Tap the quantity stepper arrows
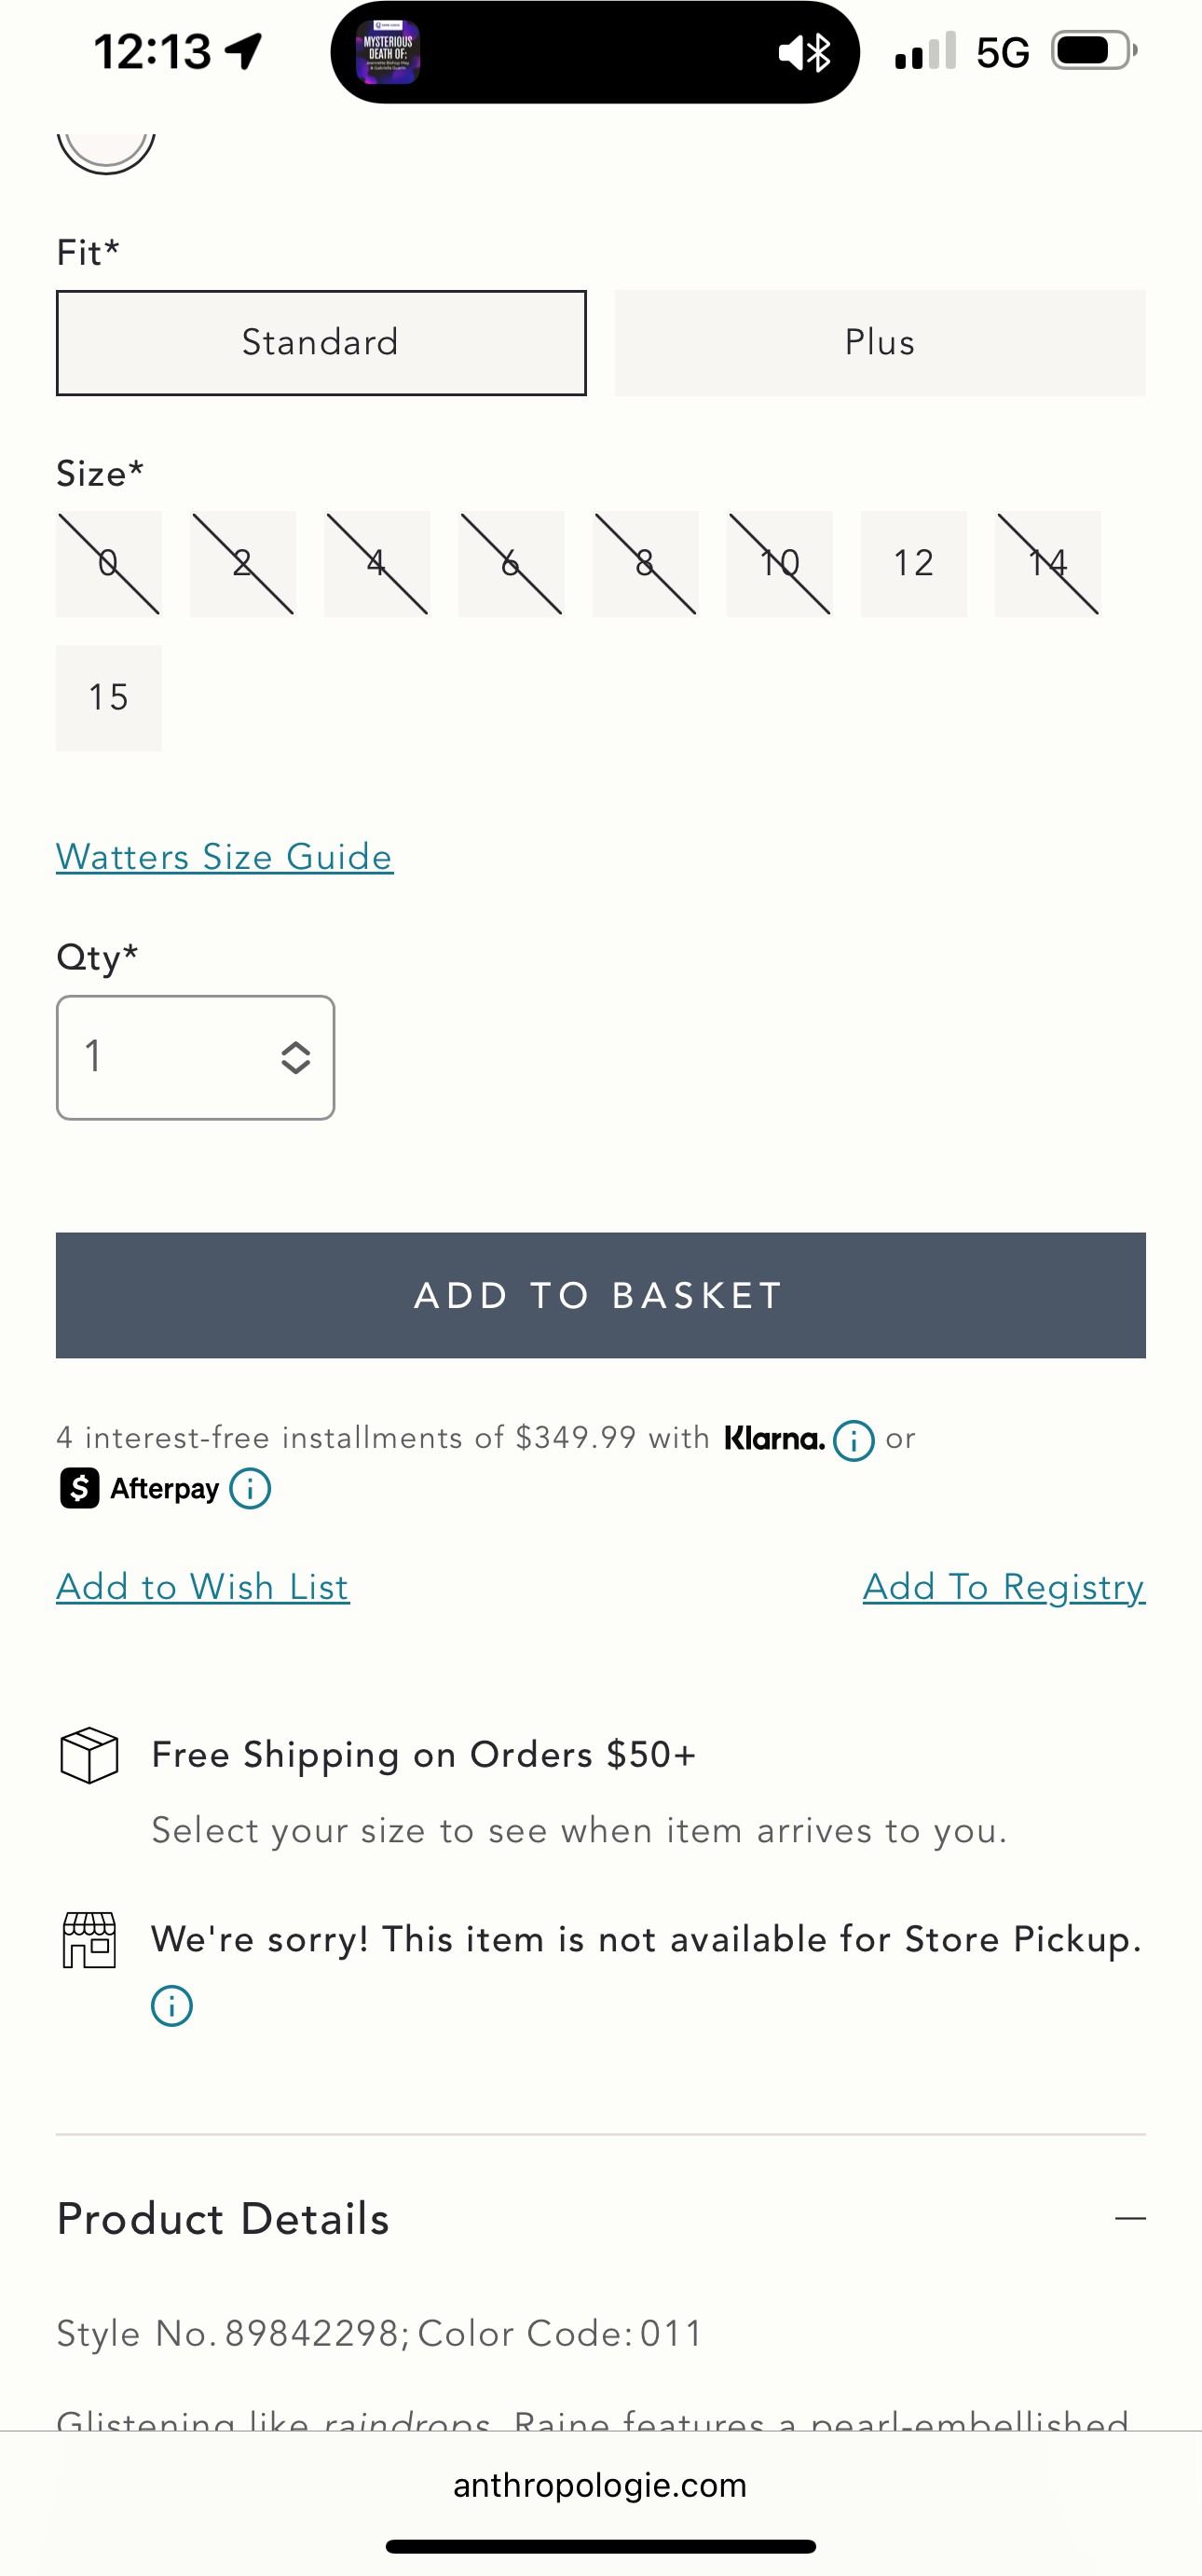Screen dimensions: 1202x2576 point(295,1057)
